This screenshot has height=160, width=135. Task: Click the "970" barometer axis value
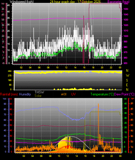click(125, 52)
